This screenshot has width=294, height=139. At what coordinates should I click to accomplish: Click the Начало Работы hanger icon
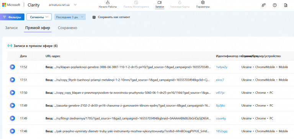108,2
